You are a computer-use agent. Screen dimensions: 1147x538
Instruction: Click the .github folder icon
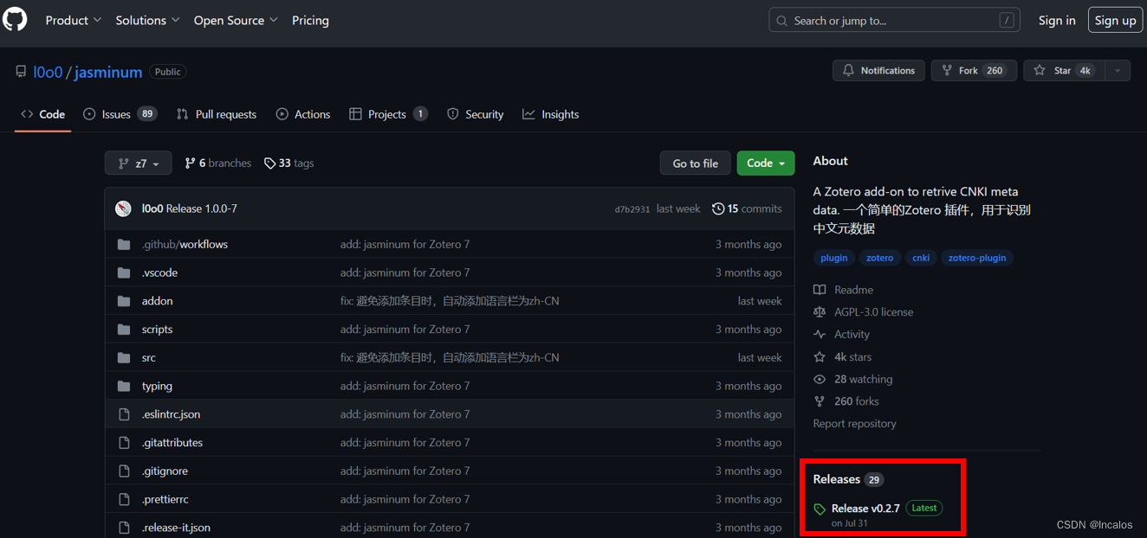click(x=124, y=245)
